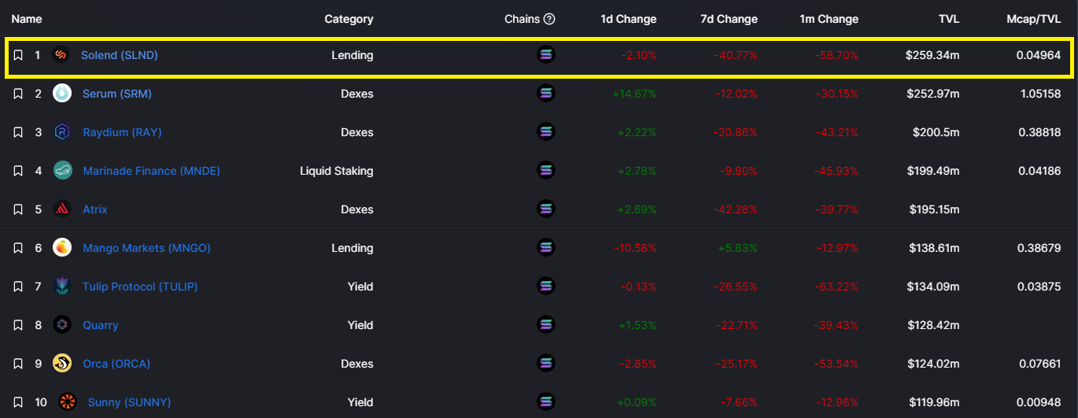
Task: Bookmark the Sunny (SUNNY) protocol
Action: (18, 402)
